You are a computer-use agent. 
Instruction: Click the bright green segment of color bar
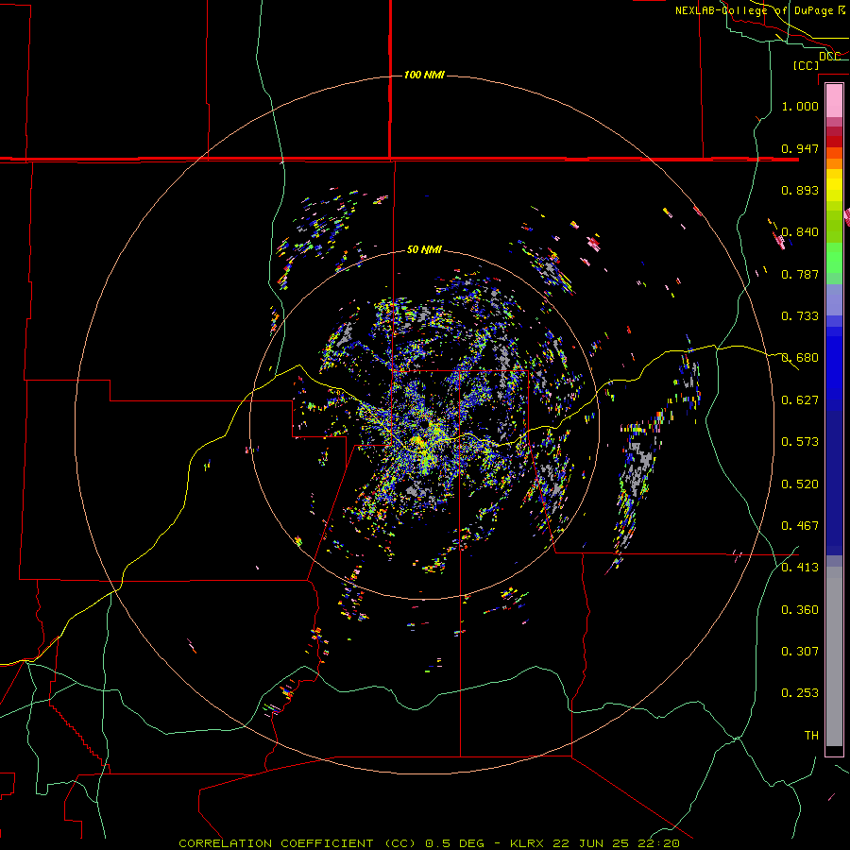click(834, 258)
